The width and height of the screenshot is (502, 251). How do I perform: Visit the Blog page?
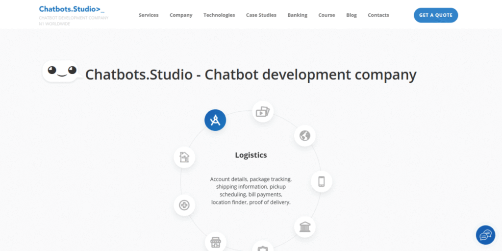pos(351,15)
